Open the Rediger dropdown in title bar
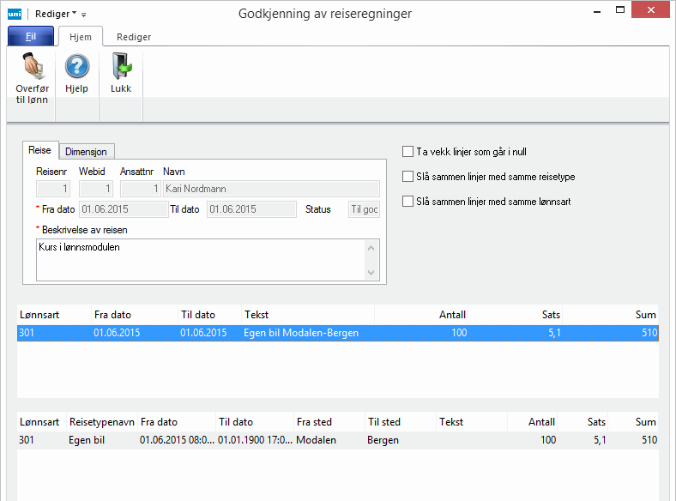 pyautogui.click(x=56, y=14)
